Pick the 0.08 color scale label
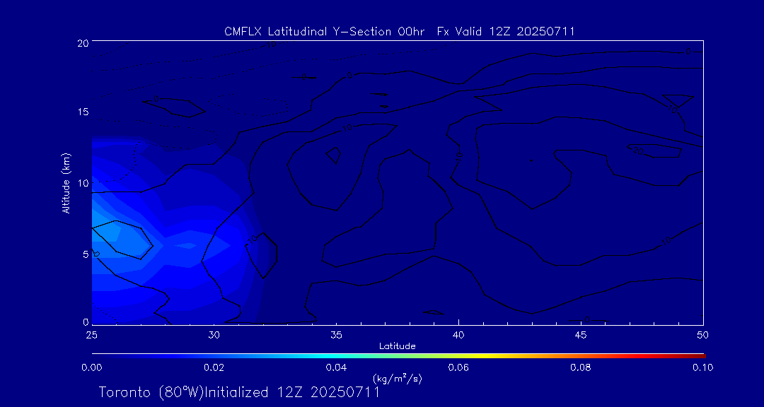 (x=581, y=367)
